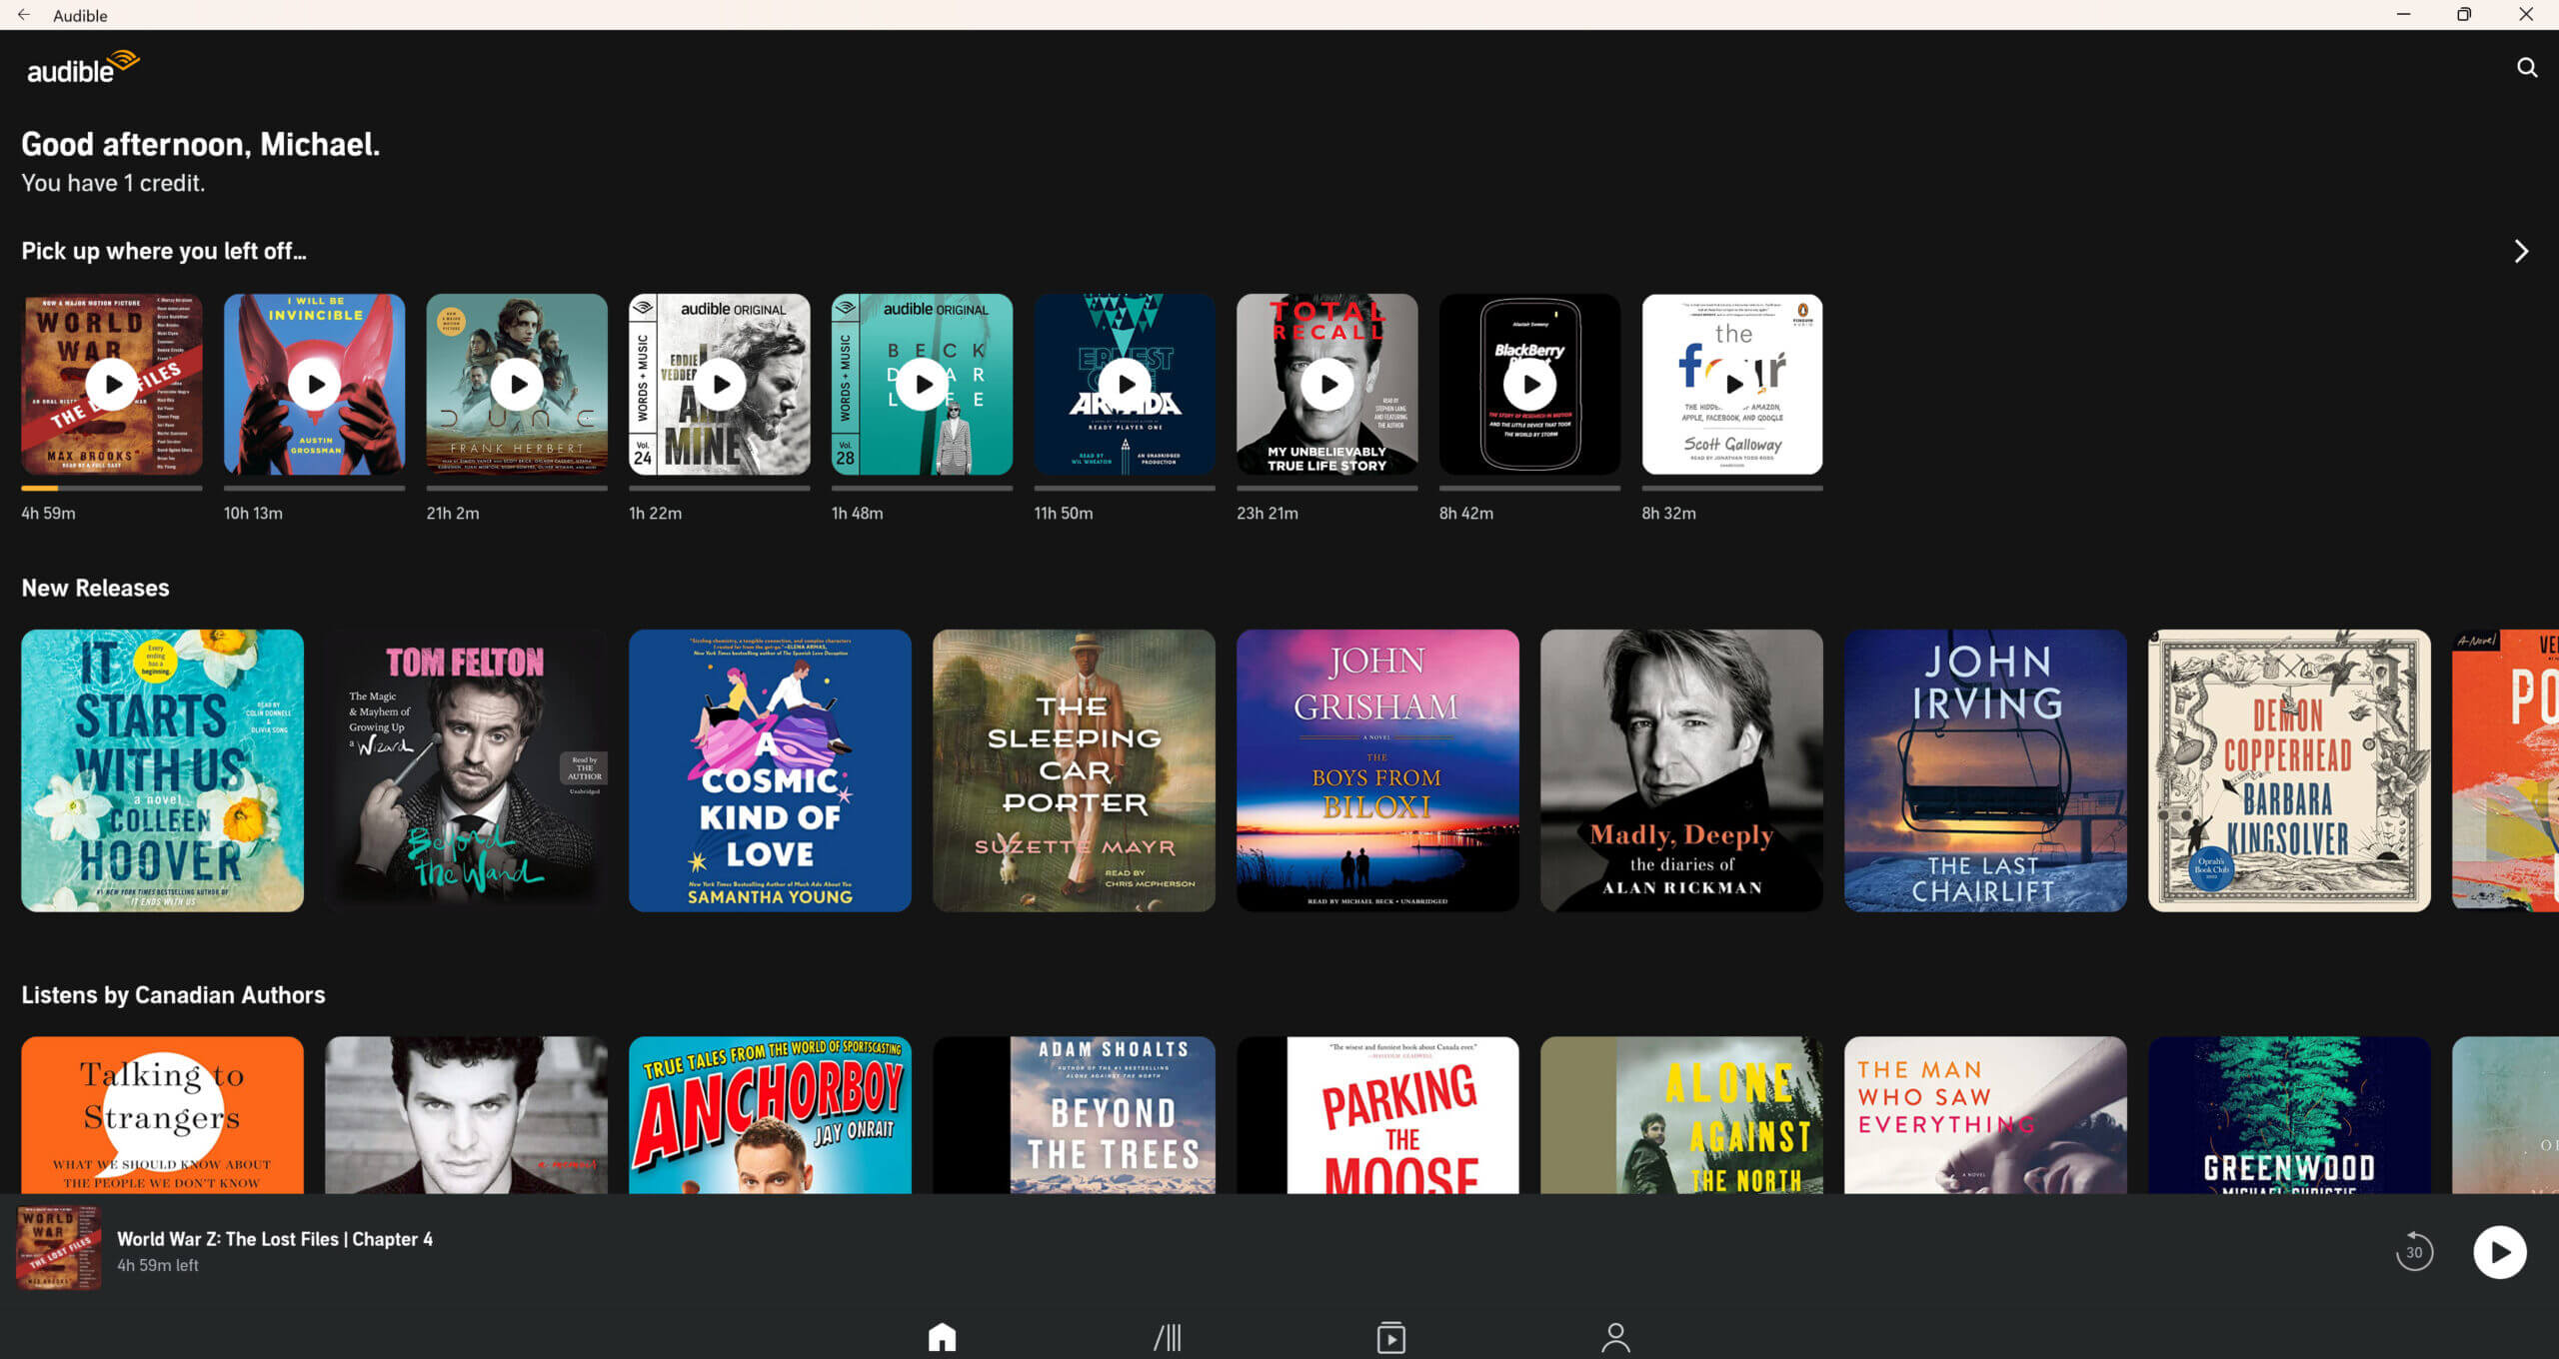Screen dimensions: 2559x1359
Task: Open the search magnifier icon
Action: tap(2526, 67)
